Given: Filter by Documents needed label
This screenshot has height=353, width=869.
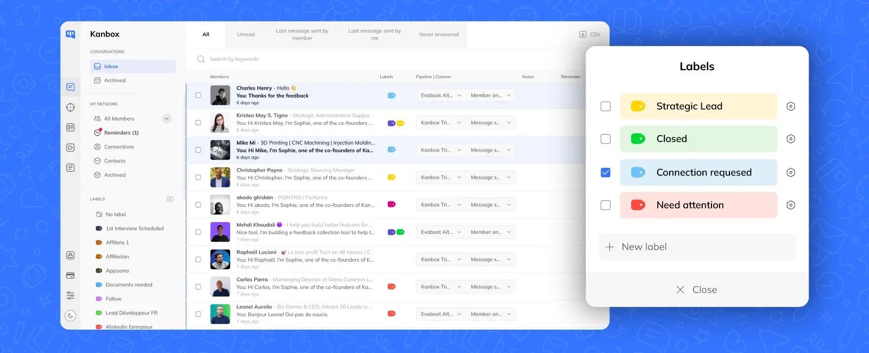Looking at the screenshot, I should coord(124,285).
